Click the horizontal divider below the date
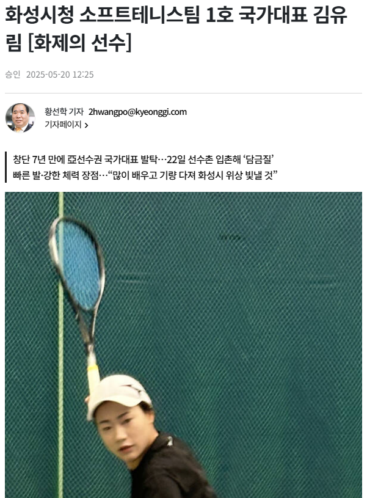This screenshot has width=367, height=498. click(183, 93)
